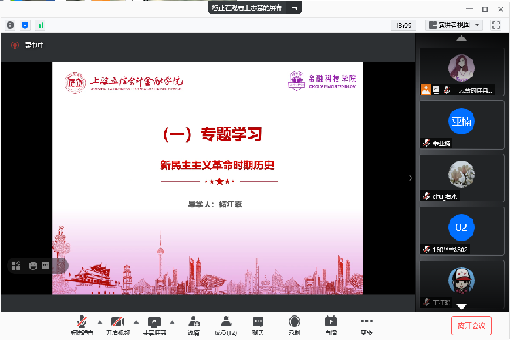Open the chat panel
Viewport: 510px width, 340px height.
pyautogui.click(x=258, y=324)
